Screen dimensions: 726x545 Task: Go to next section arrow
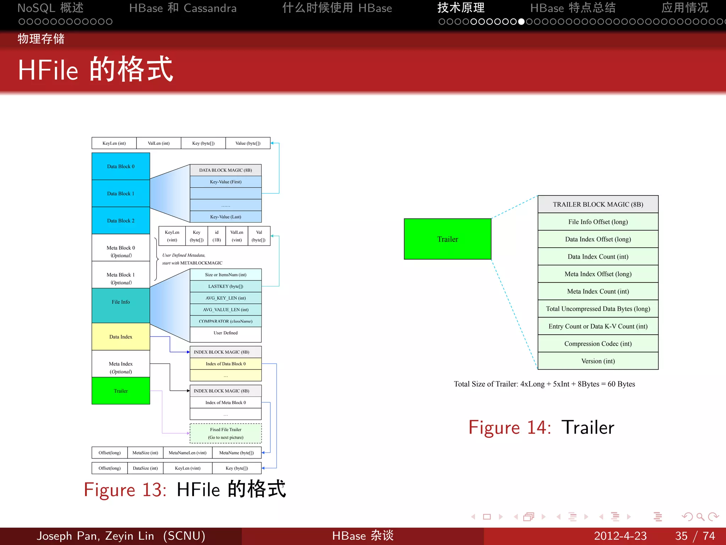(x=629, y=517)
